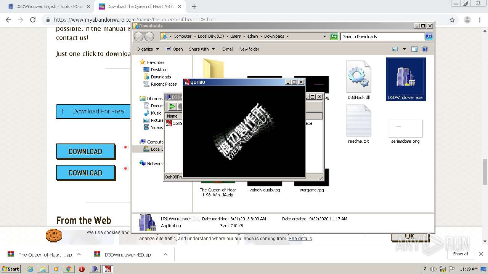Image resolution: width=488 pixels, height=274 pixels.
Task: Expand address bar history dropdown
Action: (x=324, y=37)
